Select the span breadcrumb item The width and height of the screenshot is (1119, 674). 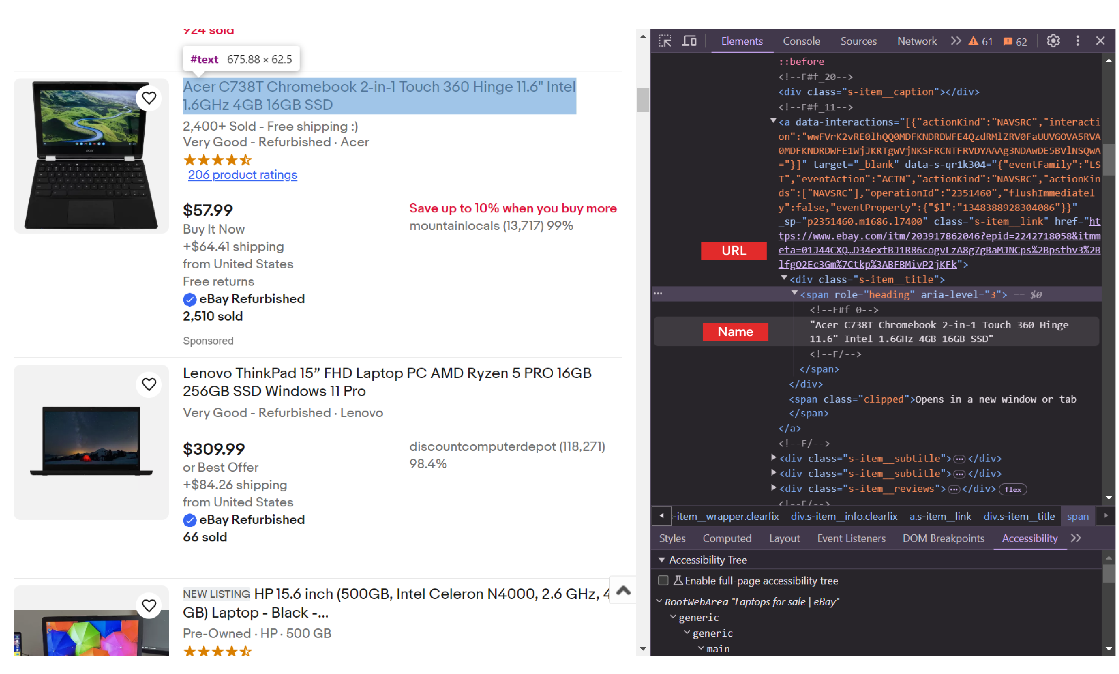pos(1078,516)
